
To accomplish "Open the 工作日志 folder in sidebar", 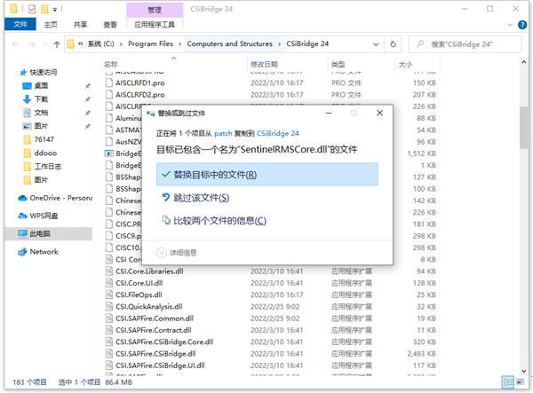I will point(47,166).
